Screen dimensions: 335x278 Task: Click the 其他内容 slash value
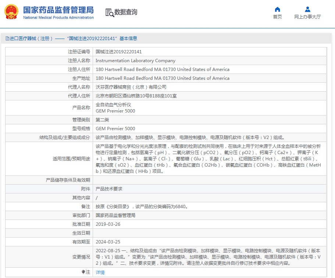[97, 198]
